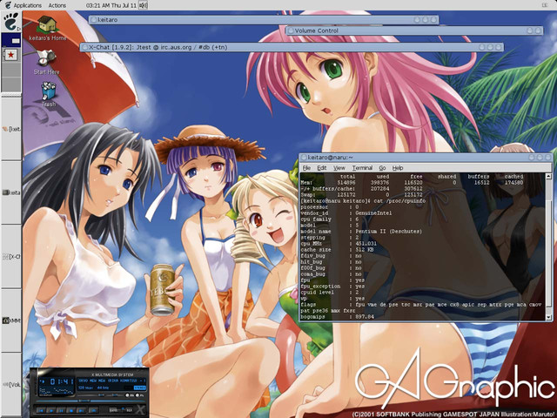Click the bogomips '897.84' value

point(365,316)
